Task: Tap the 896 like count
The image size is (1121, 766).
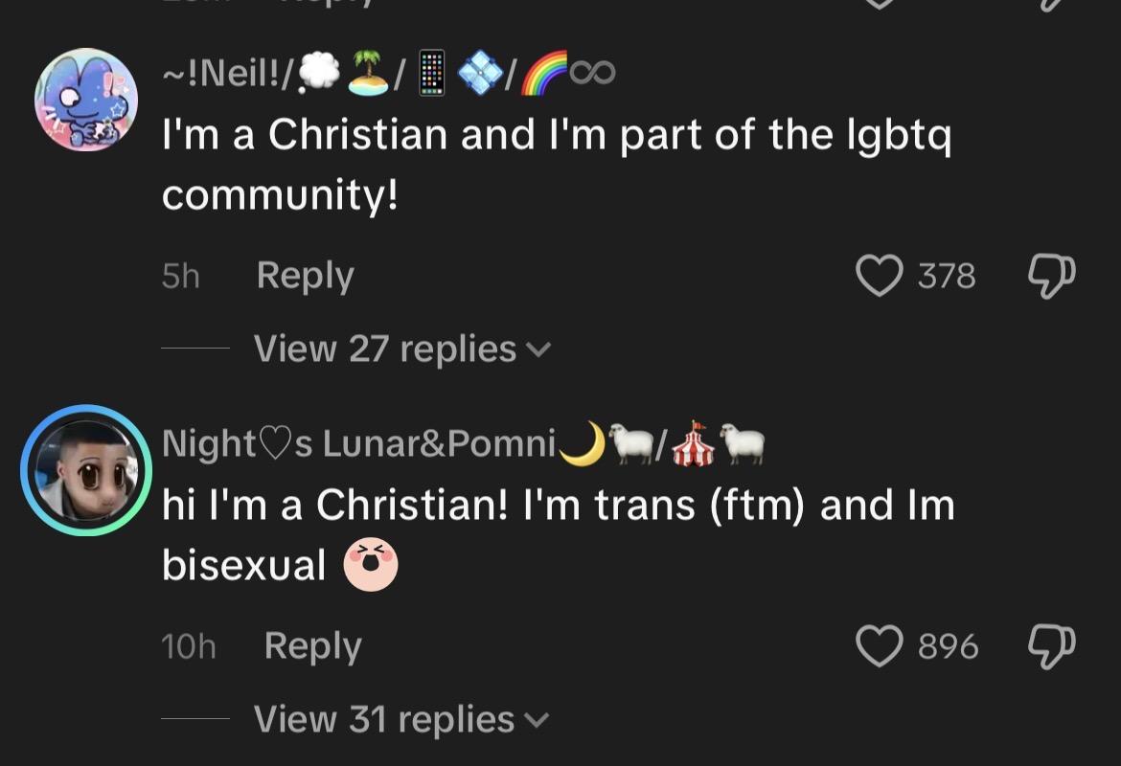Action: pos(948,646)
